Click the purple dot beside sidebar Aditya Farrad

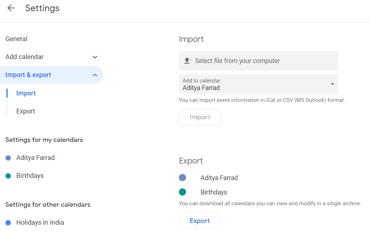click(x=8, y=158)
